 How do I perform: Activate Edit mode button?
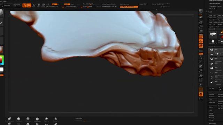(24, 6)
